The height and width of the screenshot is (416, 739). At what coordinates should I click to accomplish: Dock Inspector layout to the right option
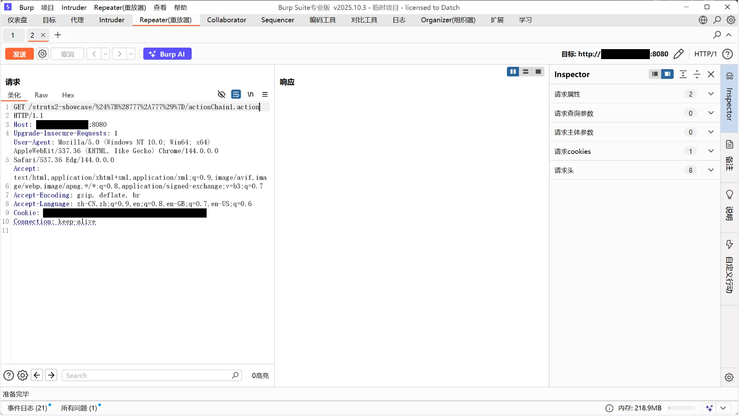(x=668, y=74)
